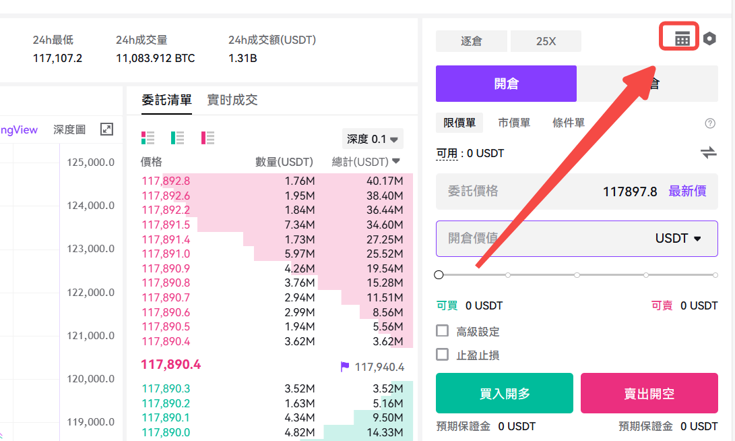Screen dimensions: 735x441
Task: Click the purple flag mark price icon
Action: [x=344, y=366]
